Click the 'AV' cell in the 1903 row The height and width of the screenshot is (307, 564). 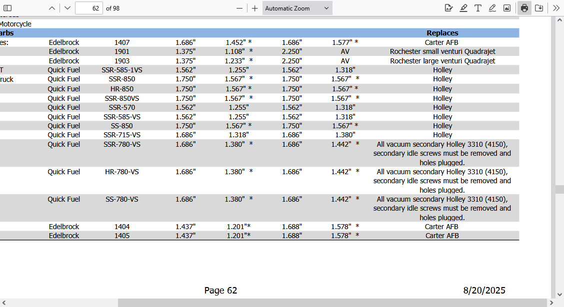[345, 61]
